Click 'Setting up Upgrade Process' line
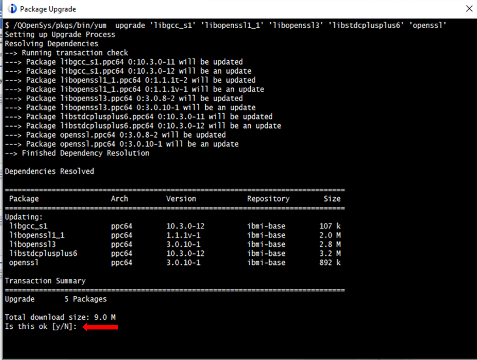Viewport: 477px width, 360px height. point(60,34)
